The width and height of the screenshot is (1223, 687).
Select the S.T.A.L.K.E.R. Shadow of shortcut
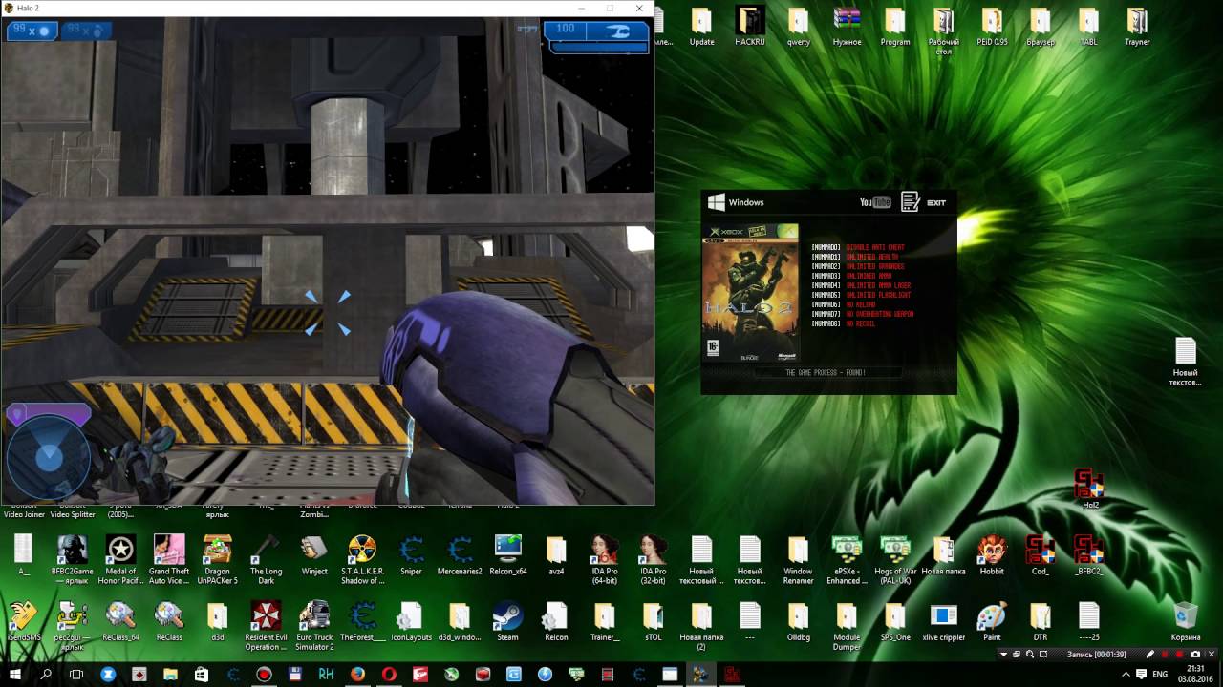[x=362, y=559]
